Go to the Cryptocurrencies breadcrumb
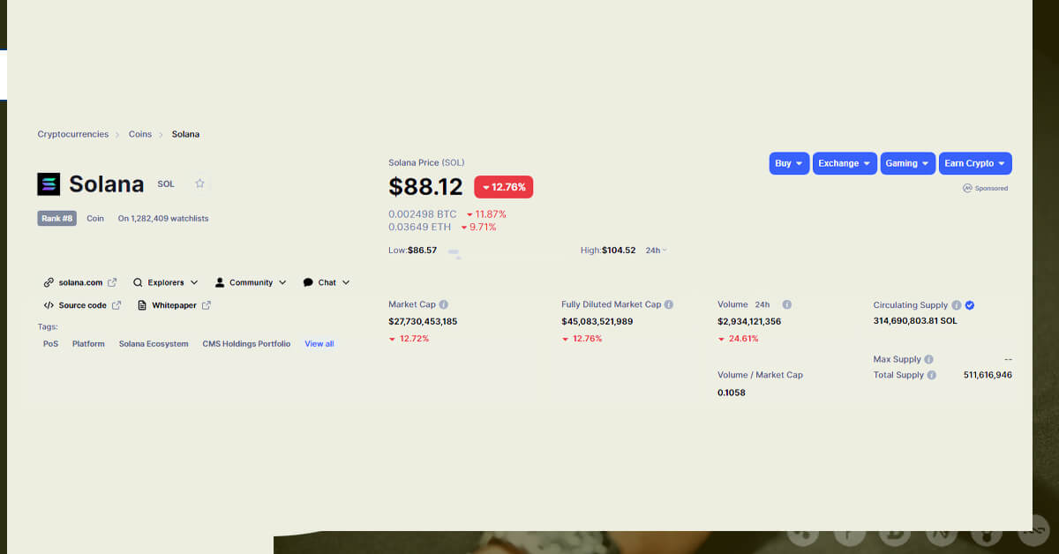 (73, 134)
